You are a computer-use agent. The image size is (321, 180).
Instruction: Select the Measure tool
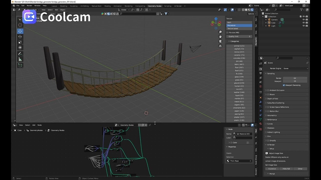[20, 59]
